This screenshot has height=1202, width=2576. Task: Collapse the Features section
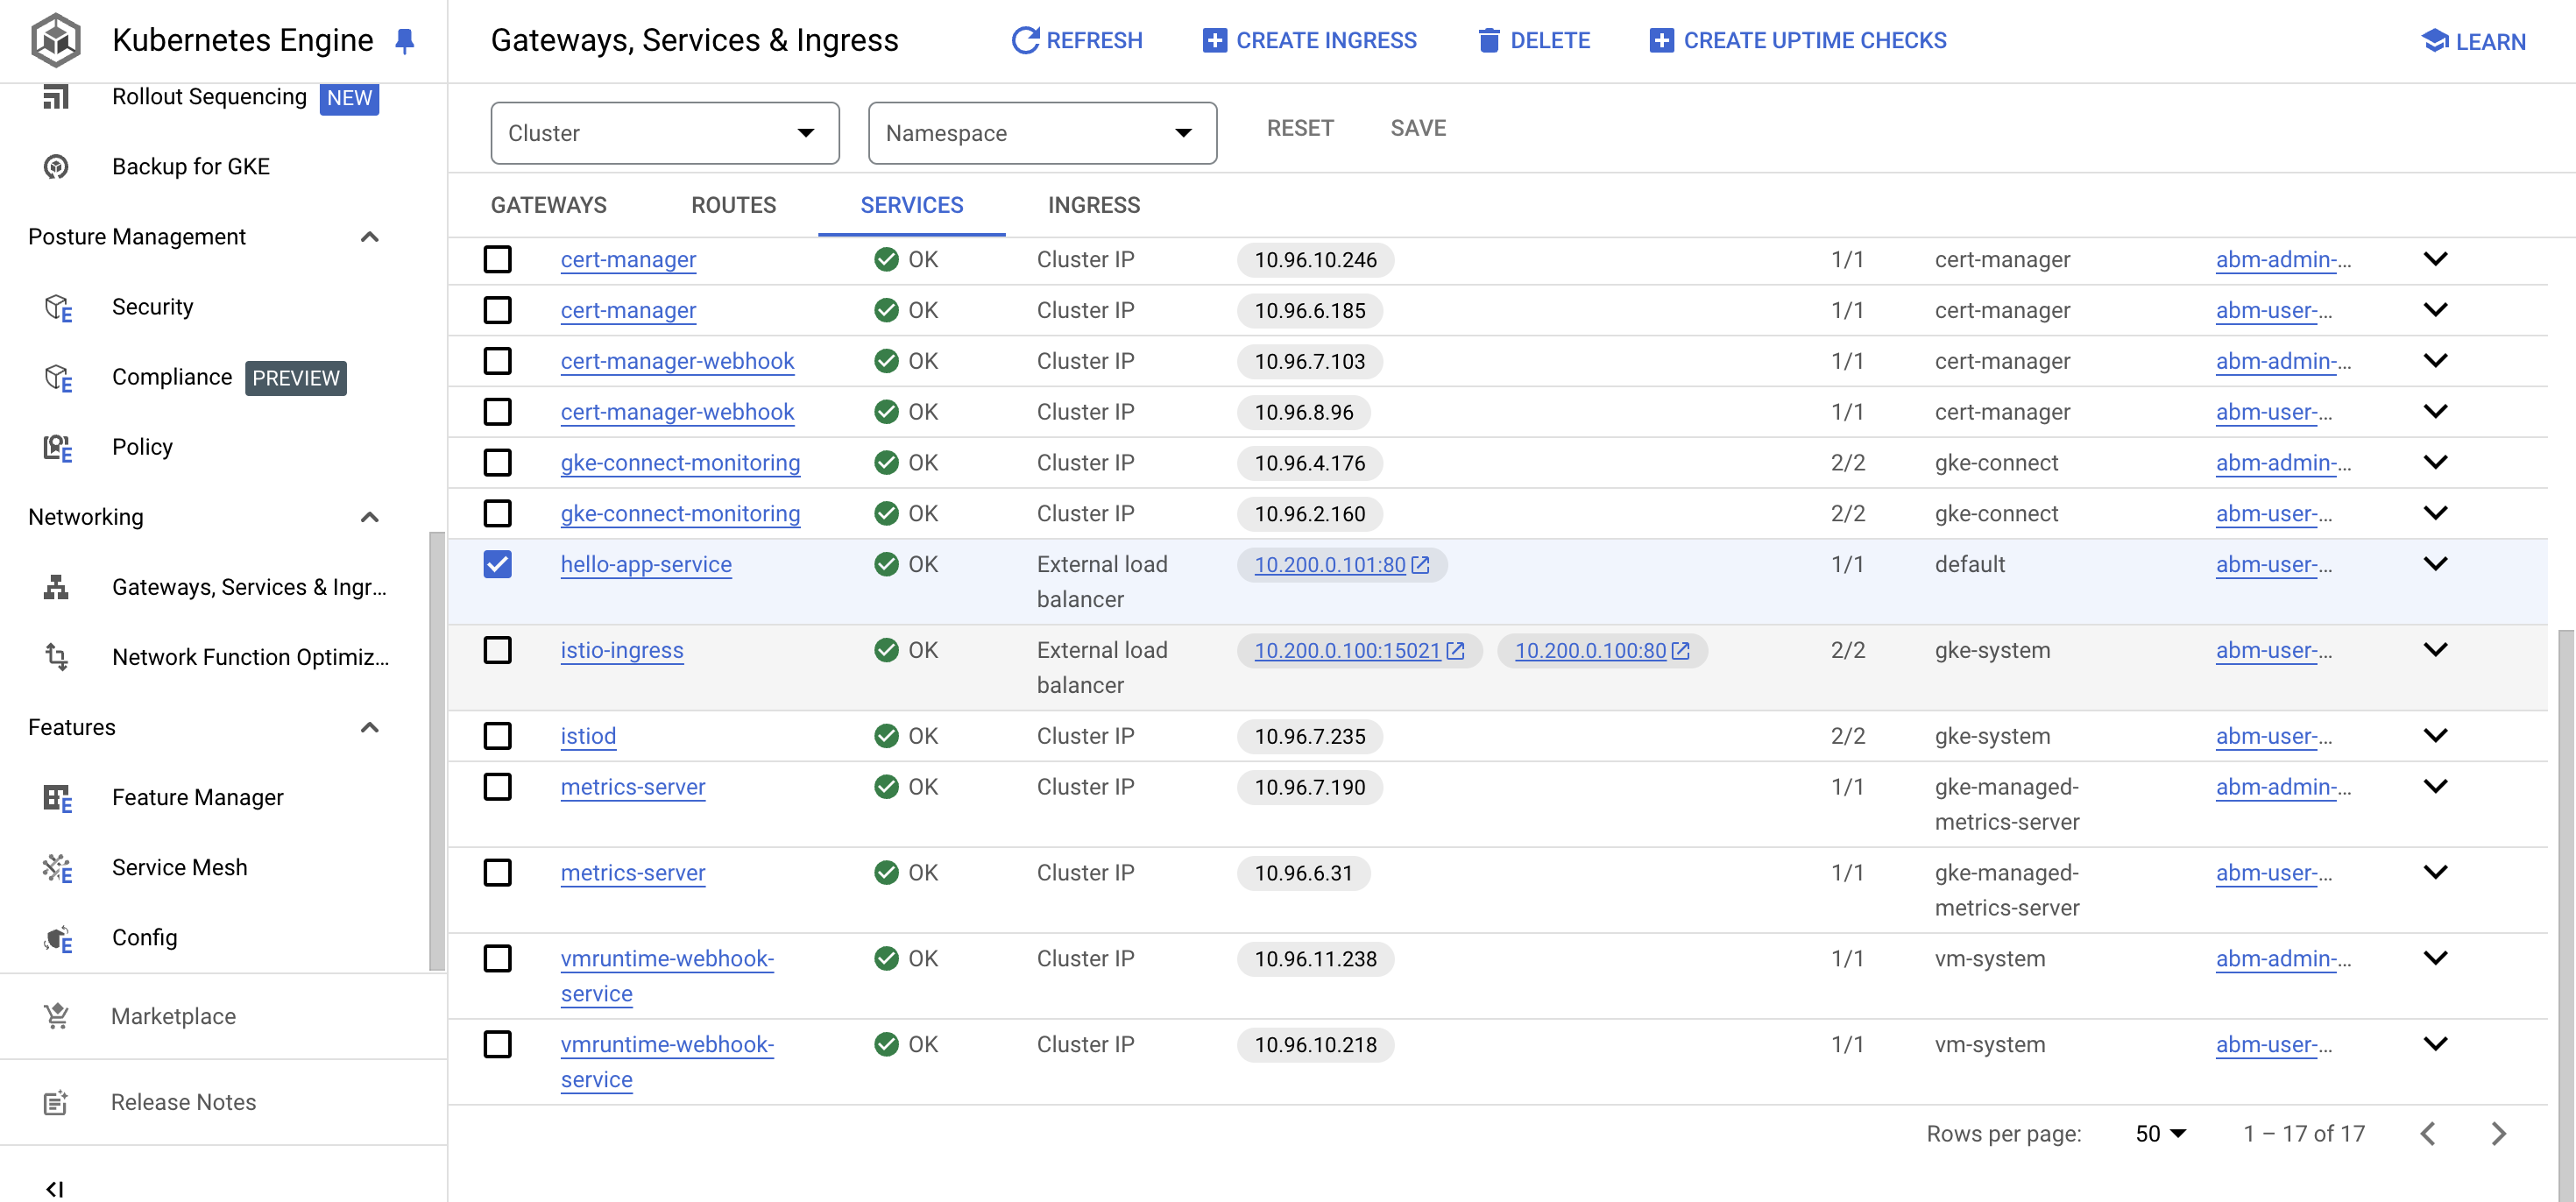click(x=369, y=727)
